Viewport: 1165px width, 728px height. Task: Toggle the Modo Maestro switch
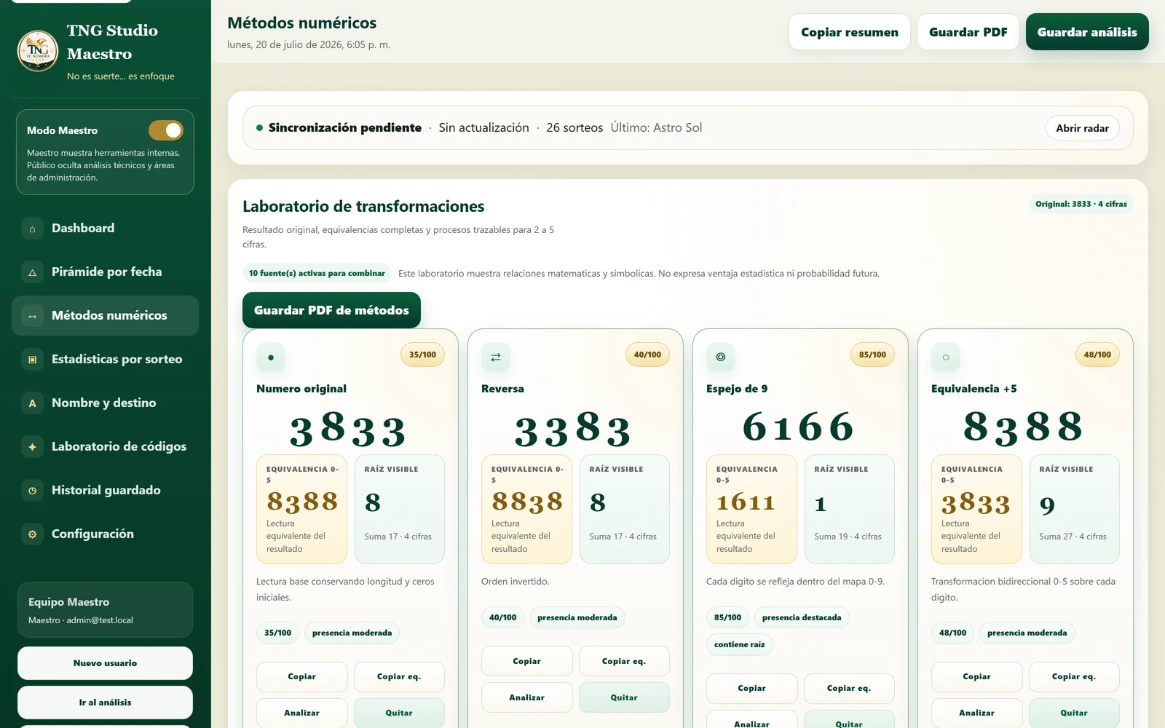tap(166, 130)
